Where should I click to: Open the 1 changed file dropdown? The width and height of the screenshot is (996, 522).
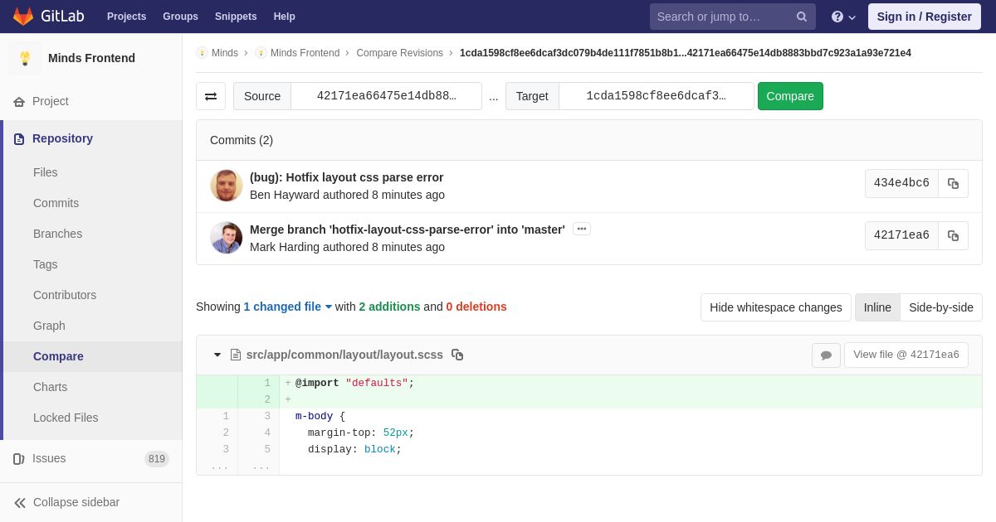(x=288, y=307)
